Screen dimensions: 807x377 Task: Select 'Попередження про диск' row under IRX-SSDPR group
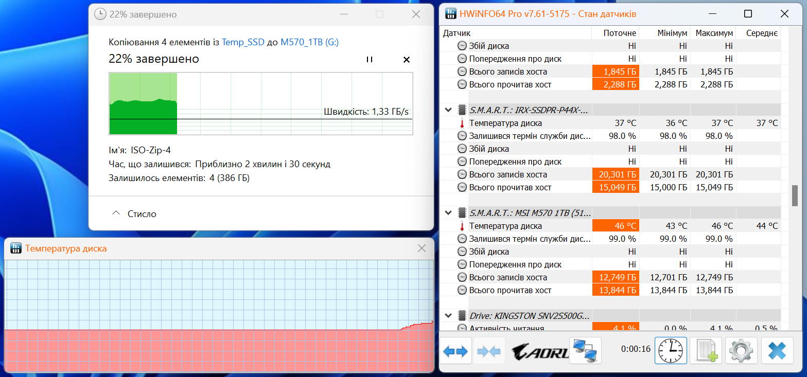(x=611, y=161)
